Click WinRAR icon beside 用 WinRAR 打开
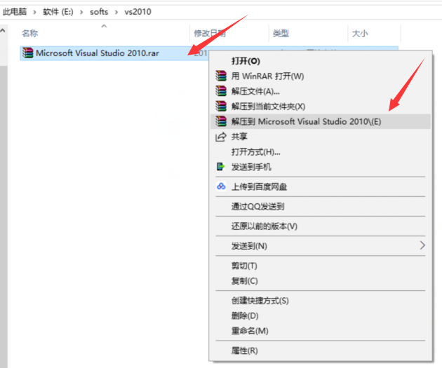This screenshot has width=442, height=368. [221, 76]
